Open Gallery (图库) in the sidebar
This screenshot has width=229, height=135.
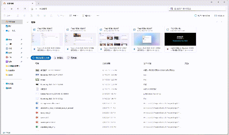(x=10, y=26)
